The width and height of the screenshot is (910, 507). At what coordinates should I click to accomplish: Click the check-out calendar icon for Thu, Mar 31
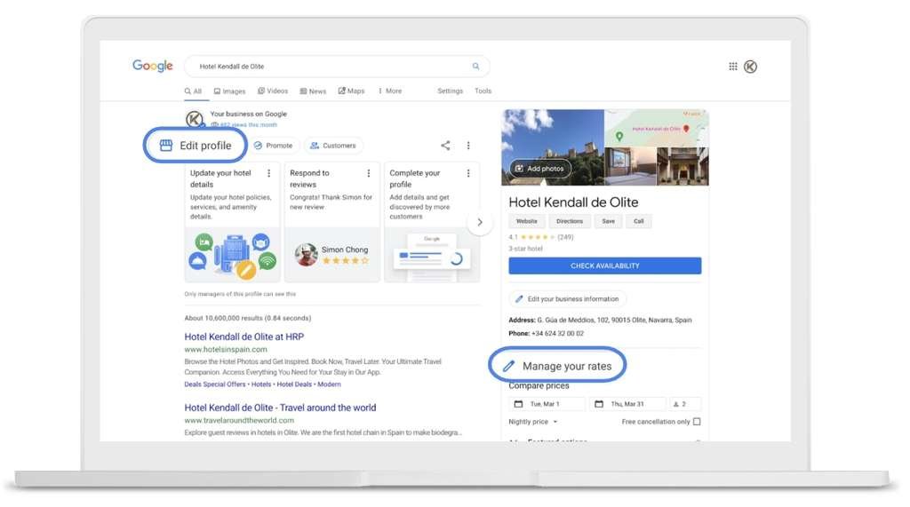[x=599, y=404]
